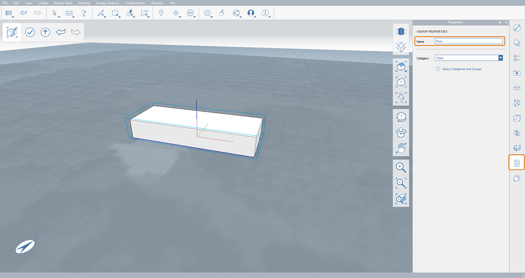Open the Design Tools menu
The height and width of the screenshot is (278, 525).
63,3
